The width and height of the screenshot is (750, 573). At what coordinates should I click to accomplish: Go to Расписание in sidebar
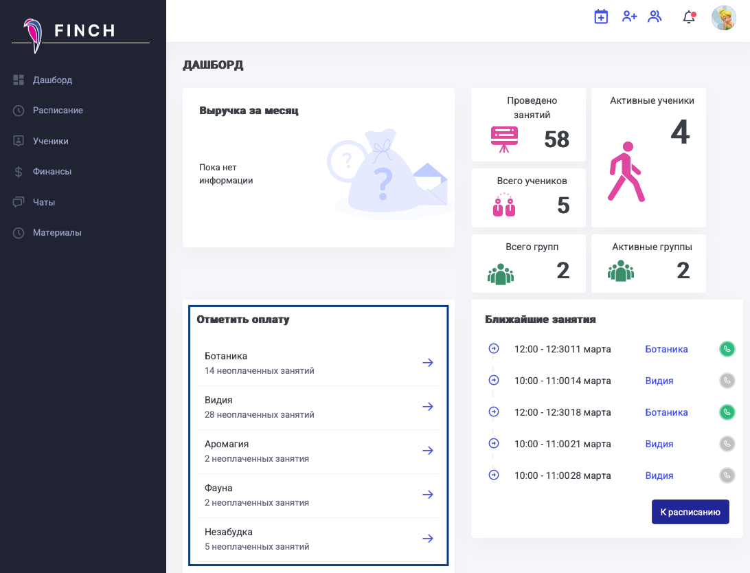pyautogui.click(x=58, y=111)
